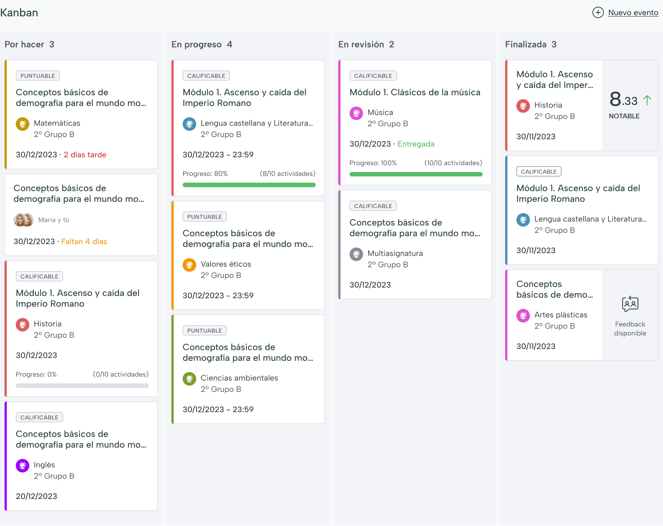Click the orange Valores éticos subject icon
The width and height of the screenshot is (663, 526).
click(x=189, y=265)
